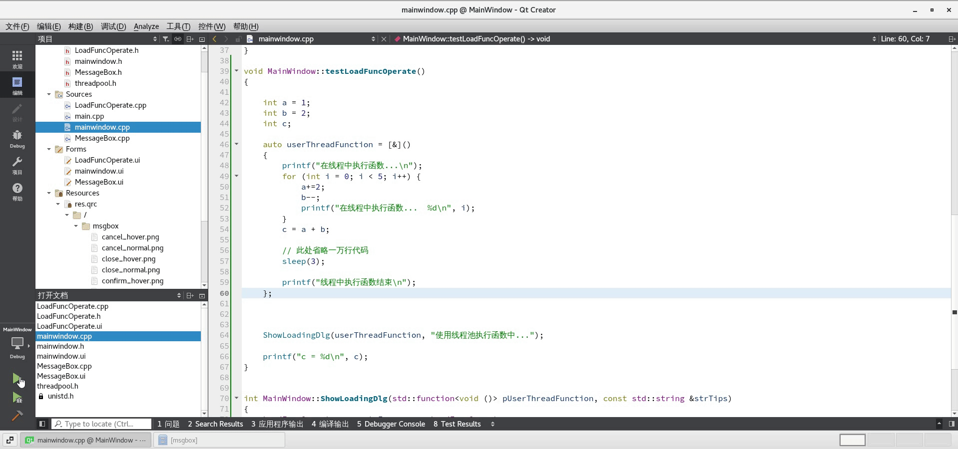Build project with hammer icon

(17, 416)
